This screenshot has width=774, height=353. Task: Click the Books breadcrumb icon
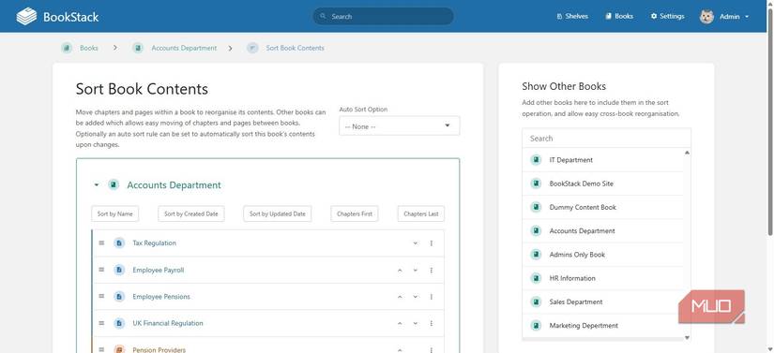[x=67, y=48]
